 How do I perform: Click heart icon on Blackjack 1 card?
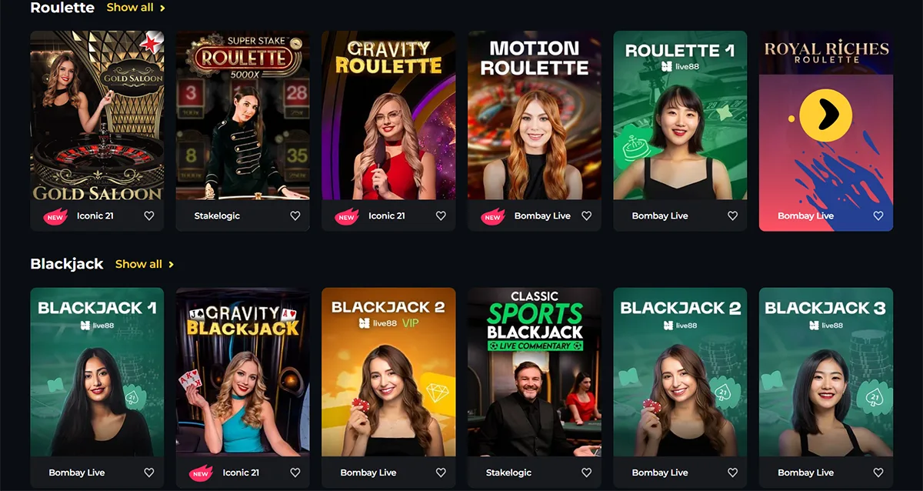point(149,473)
